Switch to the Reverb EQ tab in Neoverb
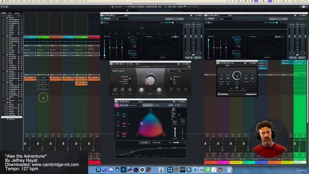The width and height of the screenshot is (309, 174). pos(157,143)
